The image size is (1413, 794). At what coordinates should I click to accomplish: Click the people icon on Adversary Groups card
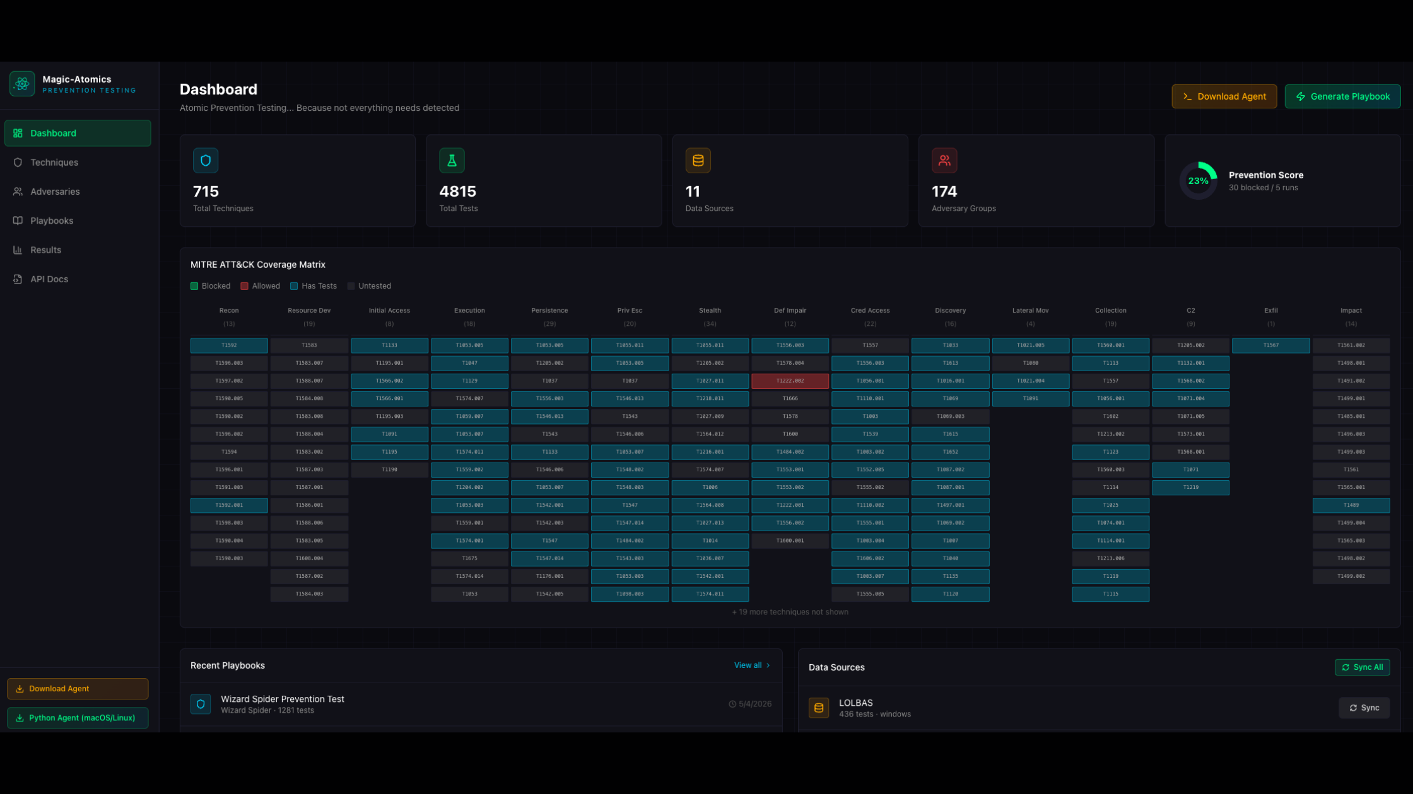(x=944, y=161)
